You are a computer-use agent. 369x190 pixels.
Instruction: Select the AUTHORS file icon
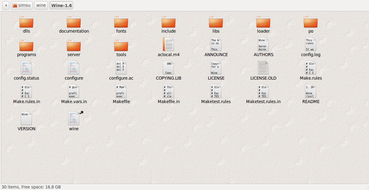(263, 44)
